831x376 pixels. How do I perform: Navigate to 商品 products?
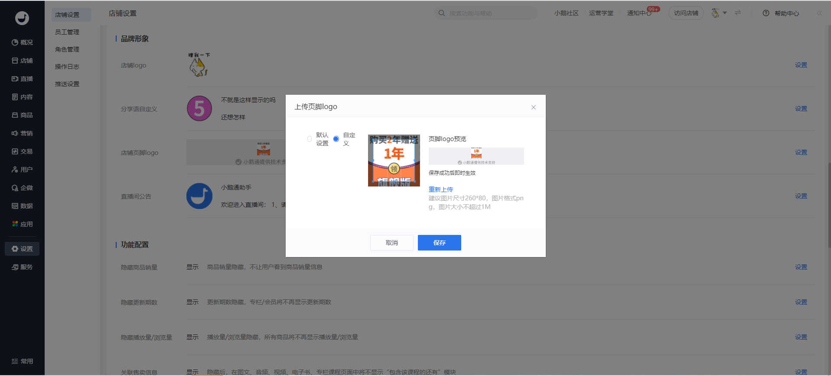coord(22,115)
